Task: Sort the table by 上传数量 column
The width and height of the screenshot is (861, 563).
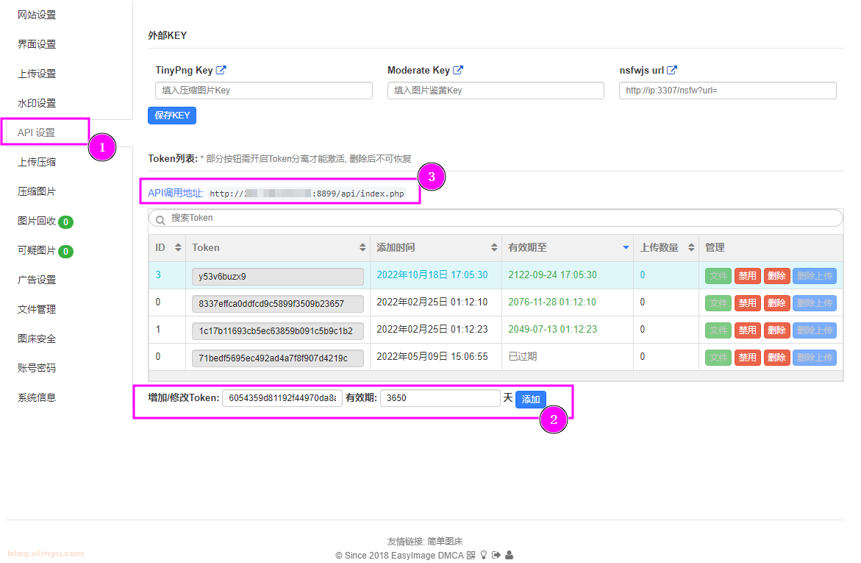Action: tap(691, 248)
